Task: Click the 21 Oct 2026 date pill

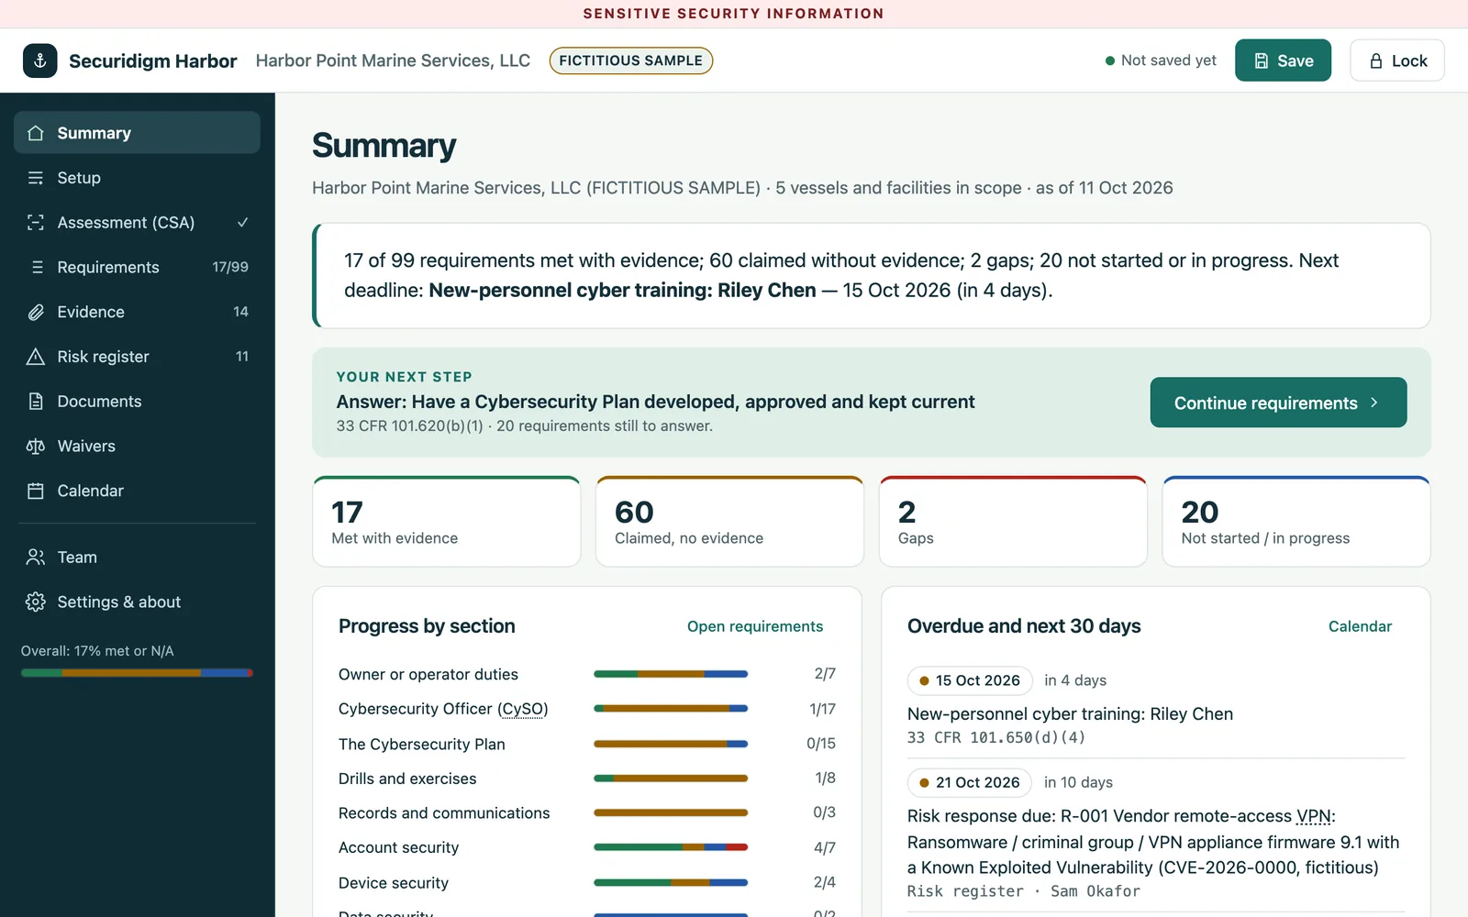Action: coord(970,782)
